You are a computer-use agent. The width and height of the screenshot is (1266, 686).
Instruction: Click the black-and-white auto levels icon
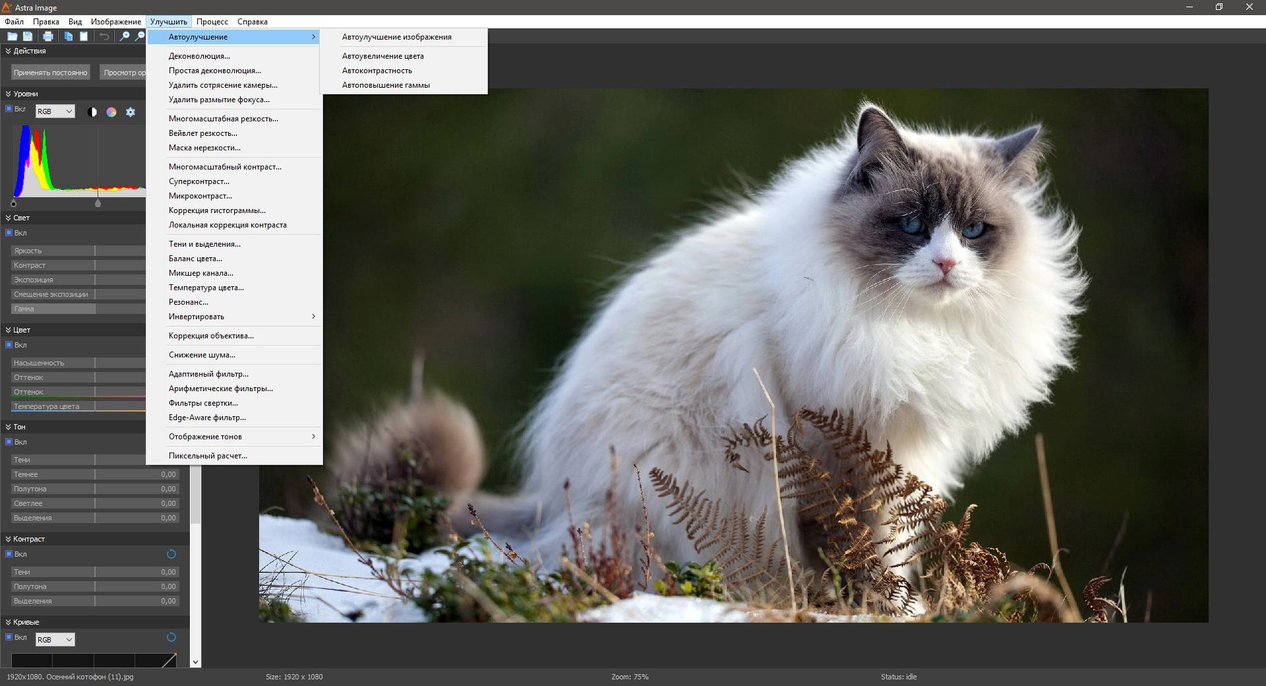point(92,112)
